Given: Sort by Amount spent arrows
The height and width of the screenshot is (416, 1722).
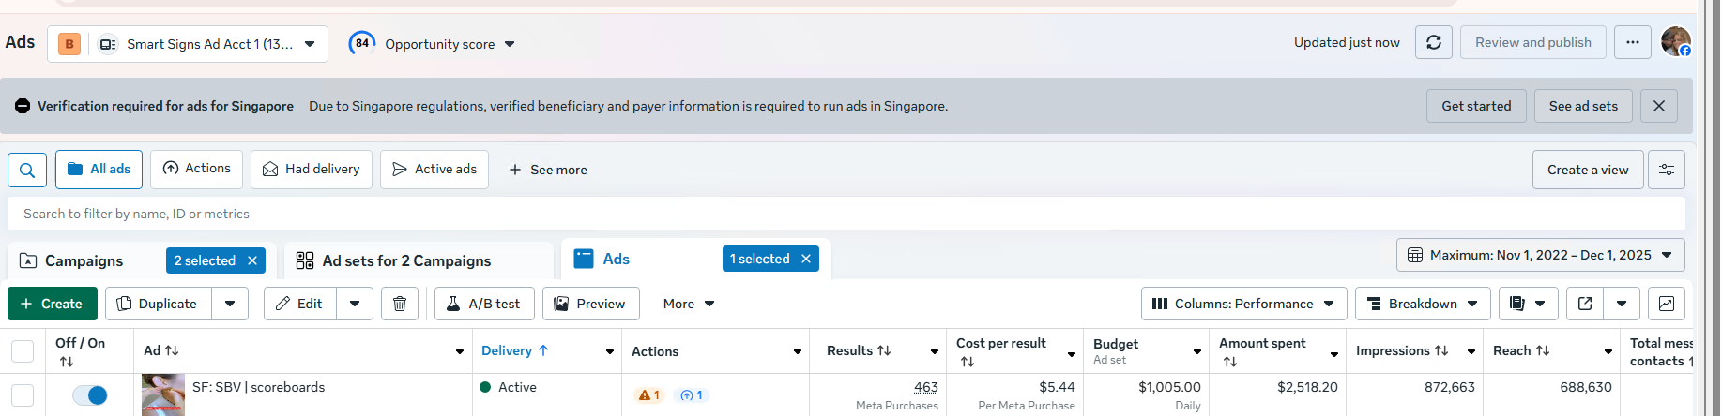Looking at the screenshot, I should click(1230, 362).
